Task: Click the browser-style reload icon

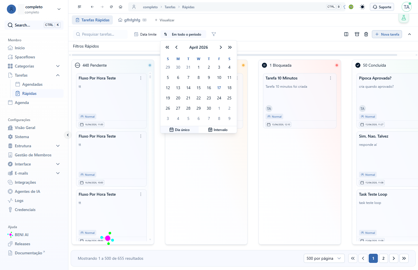Action: [x=111, y=7]
